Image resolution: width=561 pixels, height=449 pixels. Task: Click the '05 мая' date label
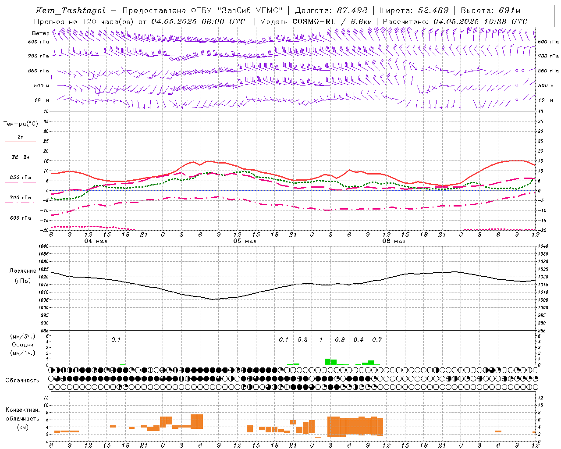pos(245,241)
